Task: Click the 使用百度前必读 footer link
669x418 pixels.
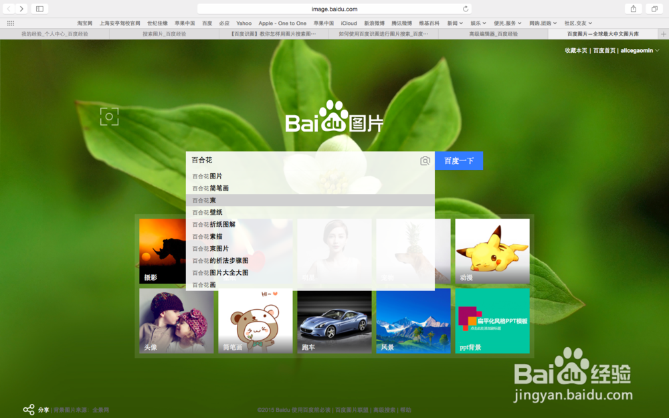Action: [x=311, y=410]
